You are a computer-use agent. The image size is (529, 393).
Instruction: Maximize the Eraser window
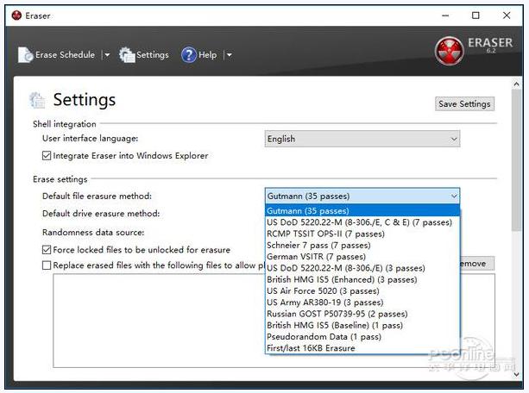click(475, 16)
